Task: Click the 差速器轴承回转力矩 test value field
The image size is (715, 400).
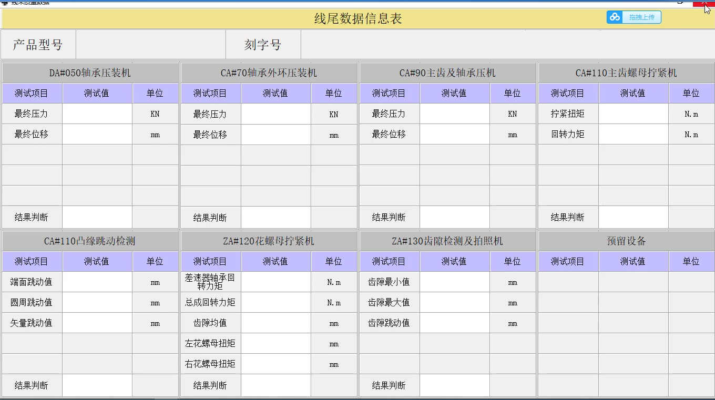Action: point(276,282)
